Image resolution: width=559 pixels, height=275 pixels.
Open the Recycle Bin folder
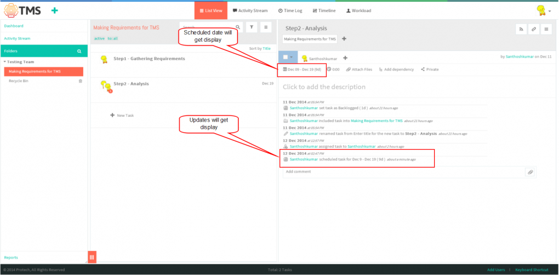tap(19, 81)
